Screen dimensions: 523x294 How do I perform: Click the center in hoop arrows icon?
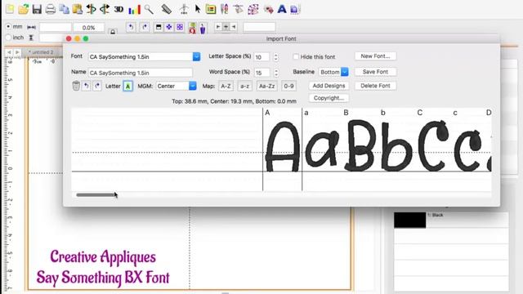[169, 27]
